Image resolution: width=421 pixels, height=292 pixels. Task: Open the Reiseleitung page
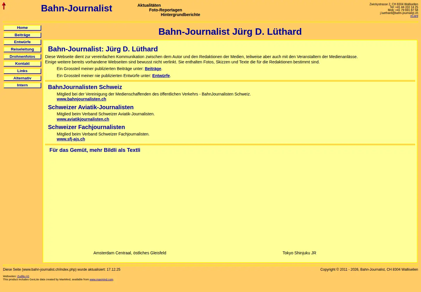pyautogui.click(x=22, y=49)
